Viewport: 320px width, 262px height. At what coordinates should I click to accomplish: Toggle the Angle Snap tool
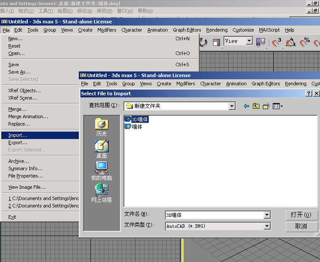click(291, 42)
